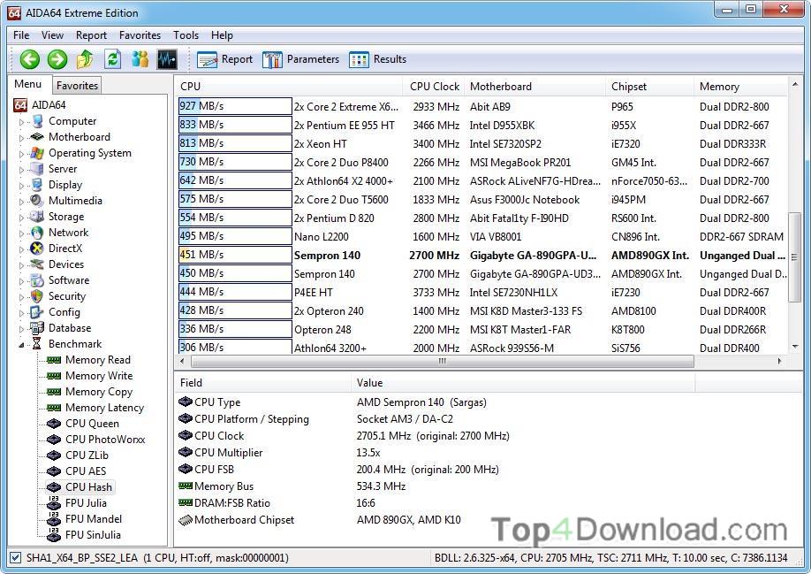
Task: Select Computer icon in tree
Action: click(37, 121)
